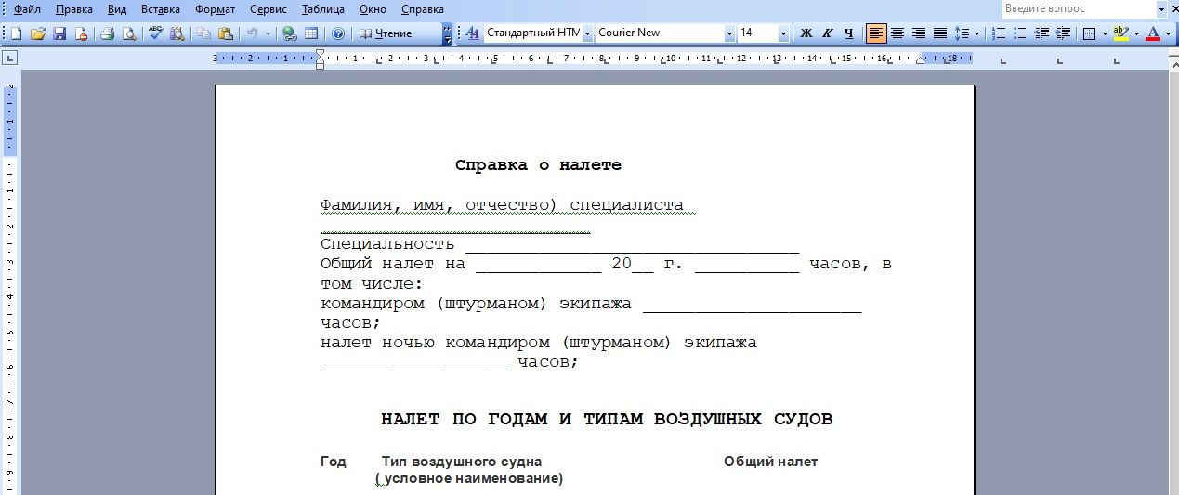Save the document with the floppy icon
The image size is (1179, 495).
point(59,33)
